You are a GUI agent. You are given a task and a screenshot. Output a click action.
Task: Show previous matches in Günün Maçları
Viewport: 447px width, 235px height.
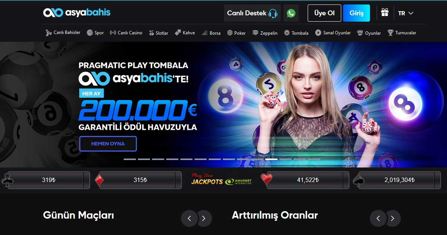[189, 219]
